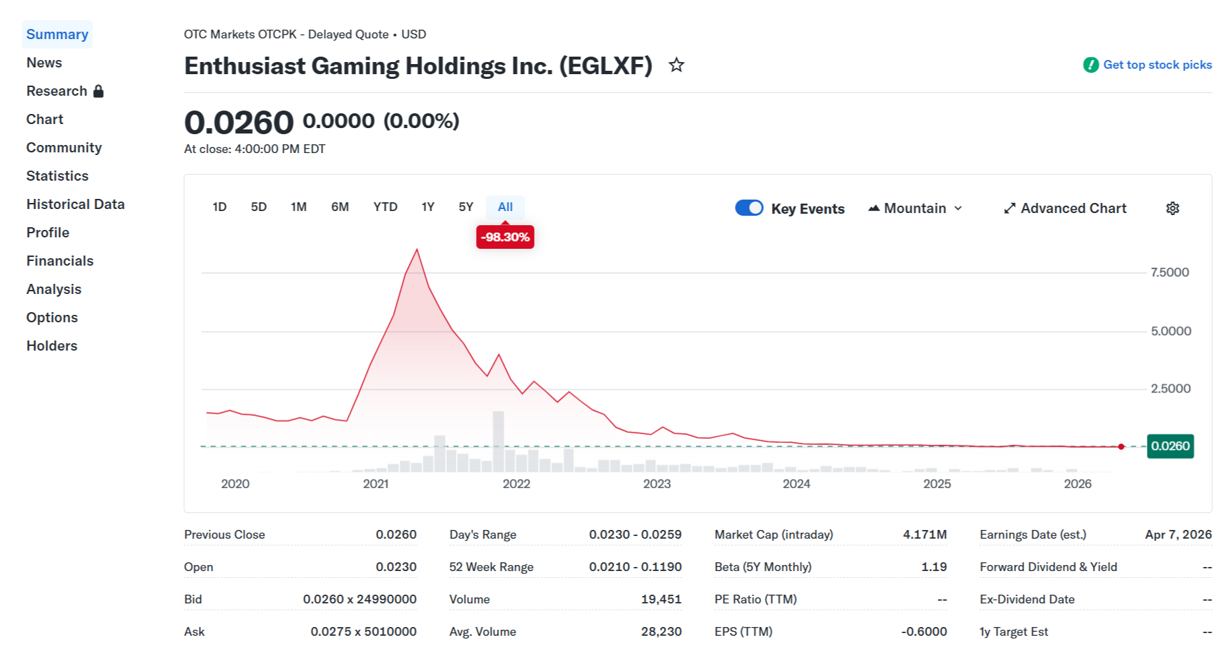Click Get top stock picks link
The height and width of the screenshot is (654, 1221).
[x=1157, y=65]
